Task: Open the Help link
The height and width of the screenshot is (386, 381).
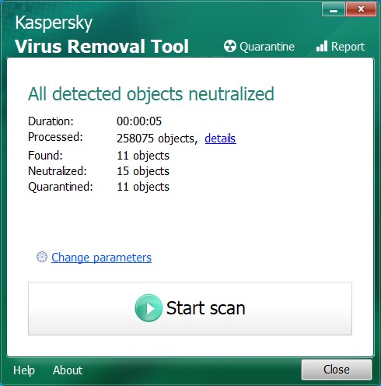Action: pyautogui.click(x=24, y=370)
